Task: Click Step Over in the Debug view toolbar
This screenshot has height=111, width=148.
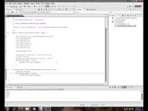Action: pyautogui.click(x=55, y=10)
